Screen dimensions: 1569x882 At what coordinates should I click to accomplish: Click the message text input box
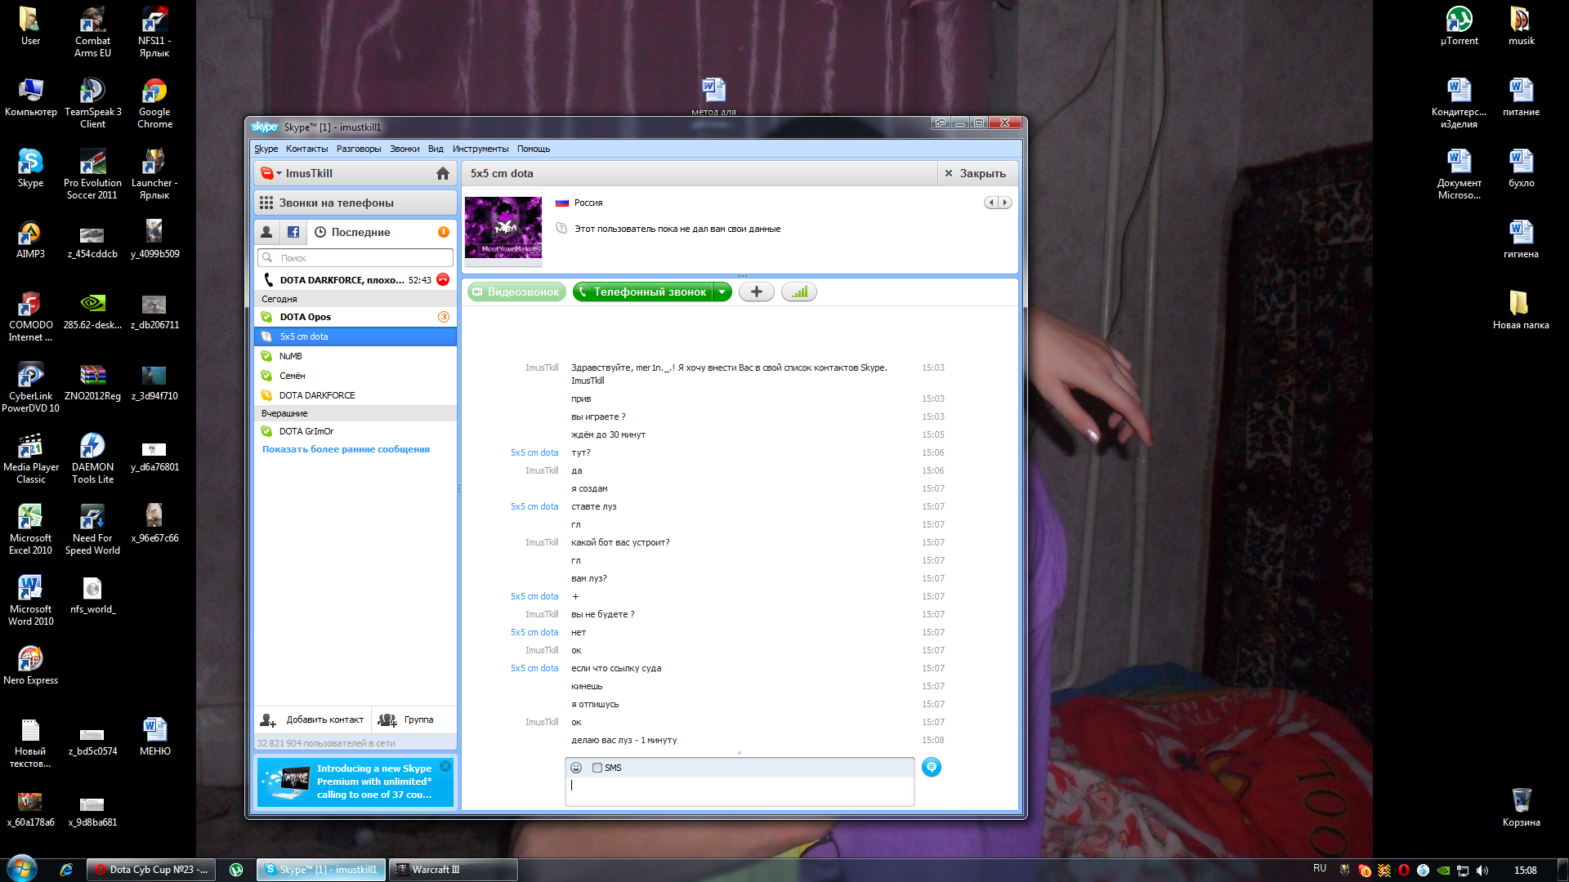(x=740, y=791)
